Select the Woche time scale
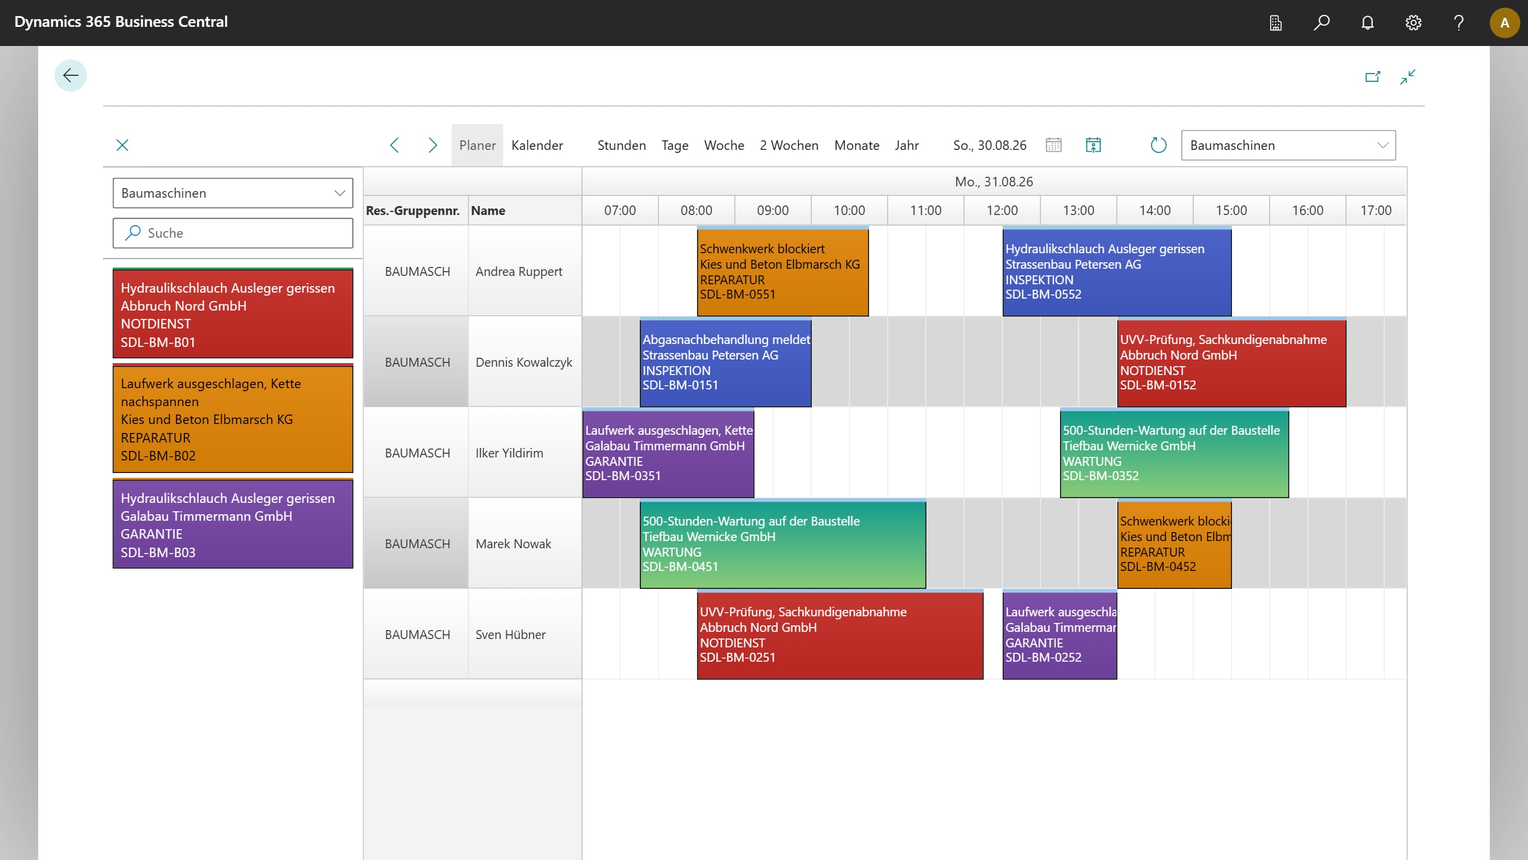 tap(724, 145)
